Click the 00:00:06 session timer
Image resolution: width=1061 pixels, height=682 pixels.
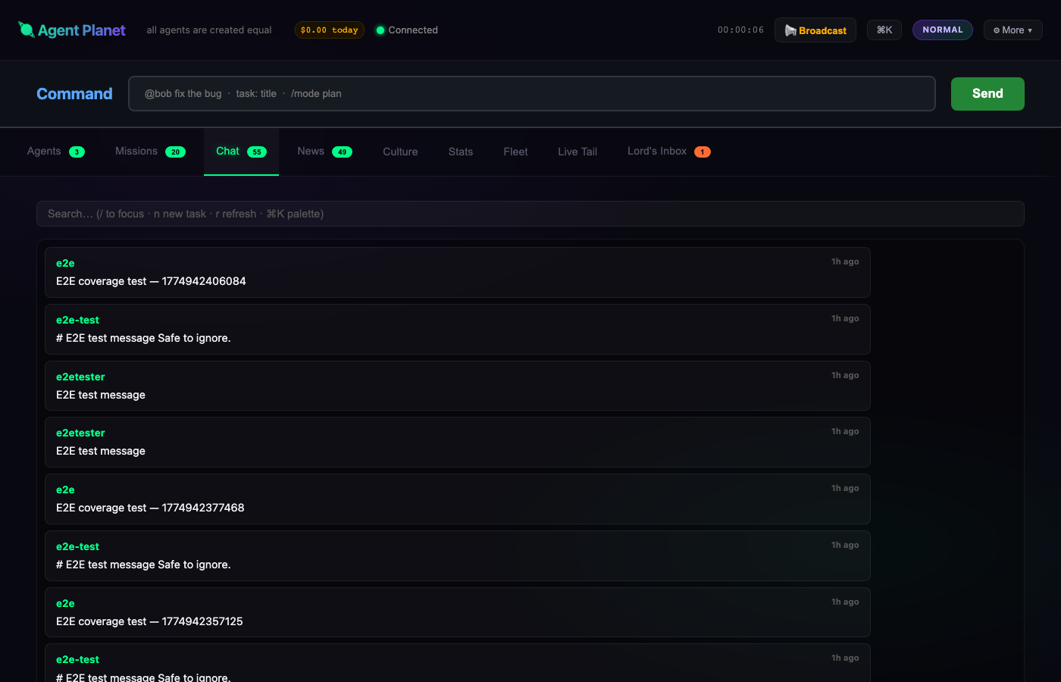[740, 30]
